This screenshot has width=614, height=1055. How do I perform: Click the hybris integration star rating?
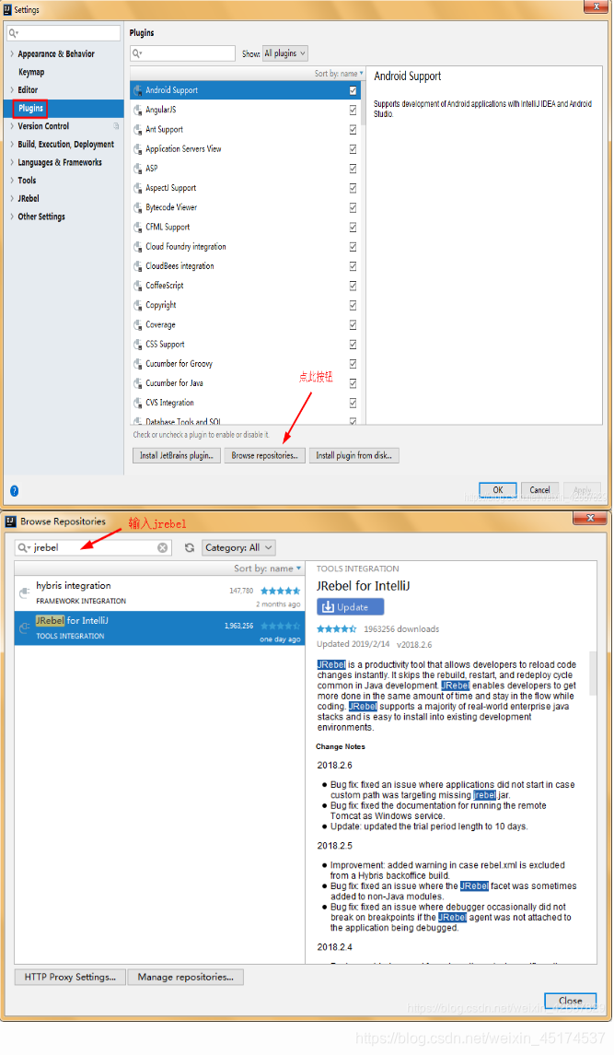281,591
